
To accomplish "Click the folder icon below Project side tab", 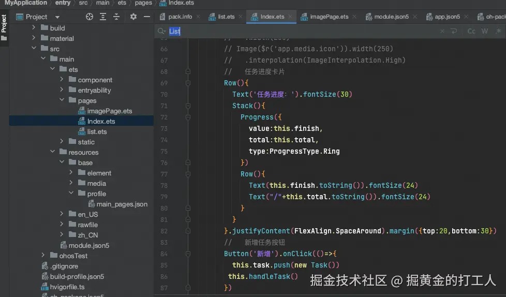I will point(4,38).
